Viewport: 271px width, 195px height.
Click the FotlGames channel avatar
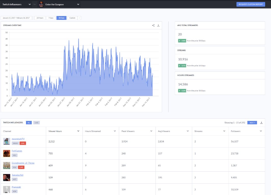7,154
